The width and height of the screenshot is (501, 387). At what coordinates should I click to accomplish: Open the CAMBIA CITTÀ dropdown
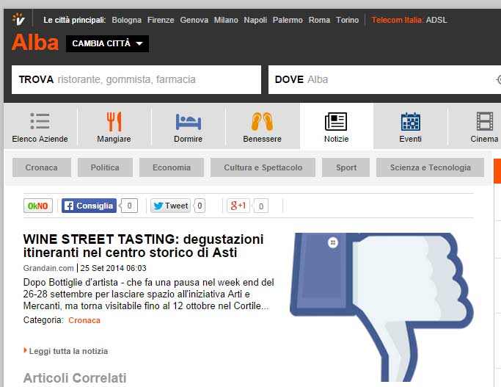pyautogui.click(x=107, y=43)
